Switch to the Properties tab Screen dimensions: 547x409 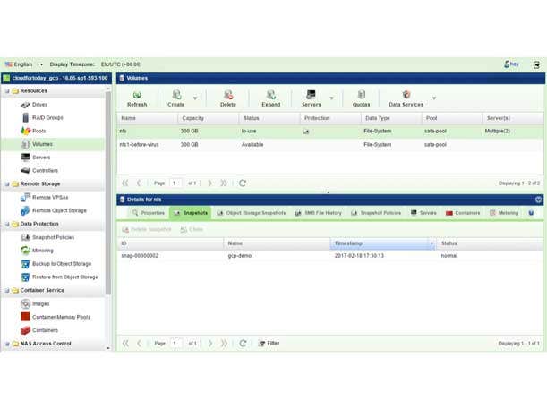[x=148, y=213]
